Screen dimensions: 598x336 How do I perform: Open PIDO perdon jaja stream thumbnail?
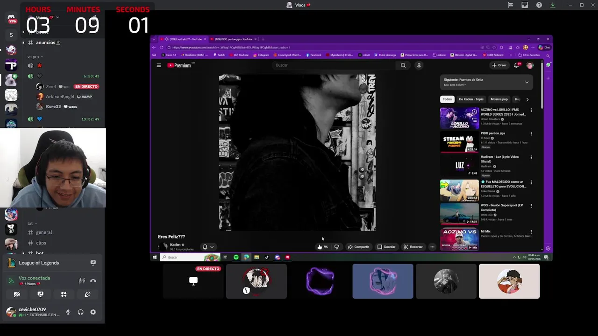point(459,142)
